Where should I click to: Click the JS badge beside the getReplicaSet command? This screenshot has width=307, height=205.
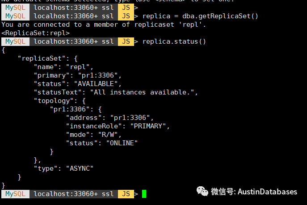coord(126,16)
